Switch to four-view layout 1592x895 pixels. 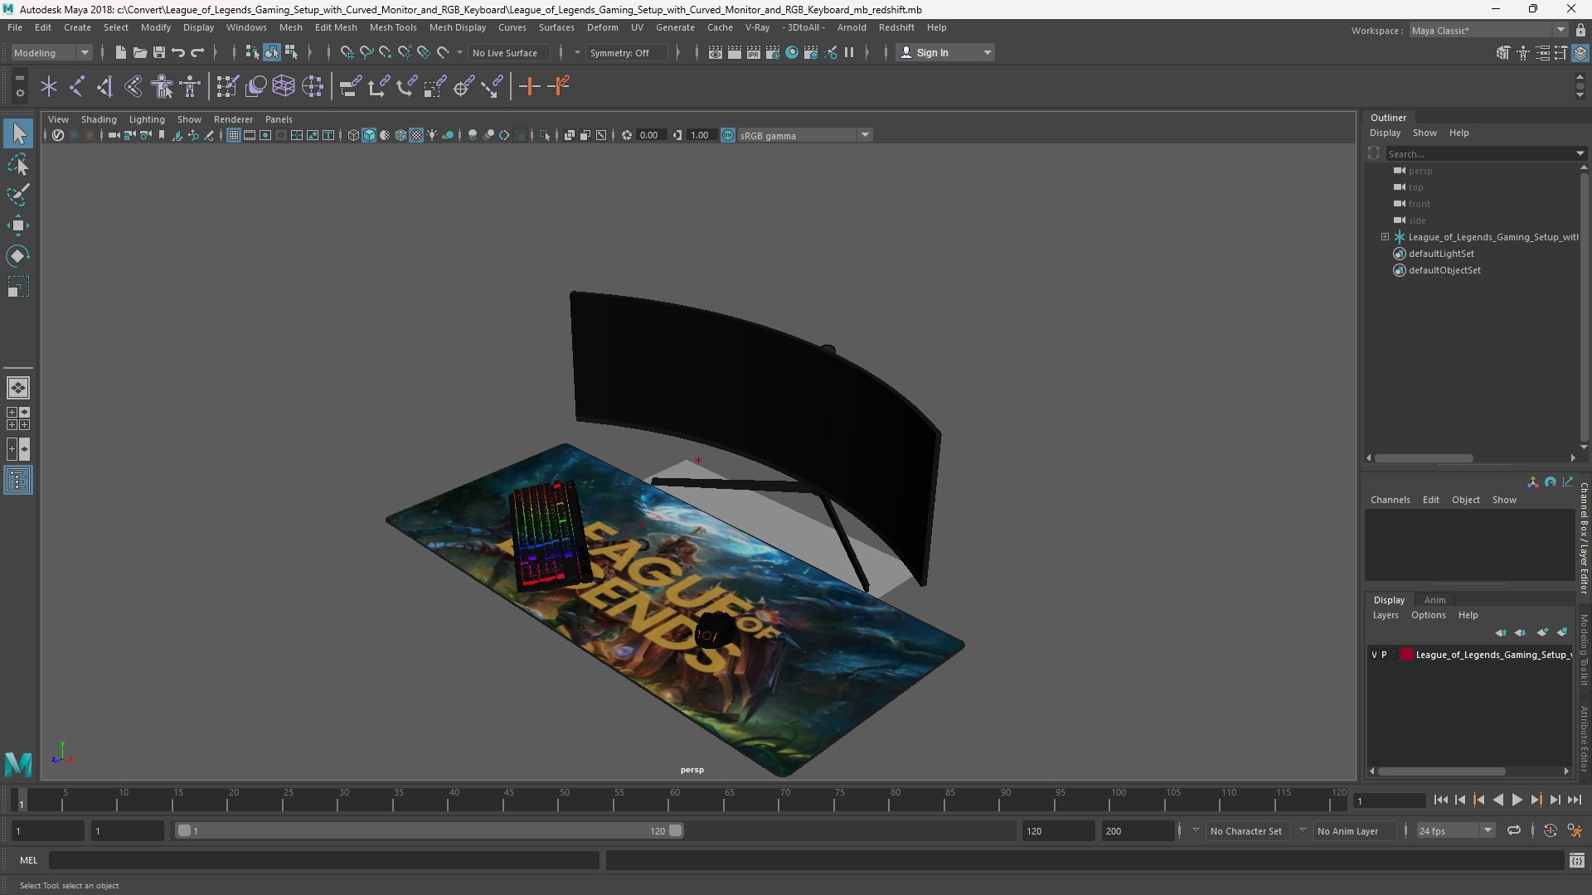point(18,418)
